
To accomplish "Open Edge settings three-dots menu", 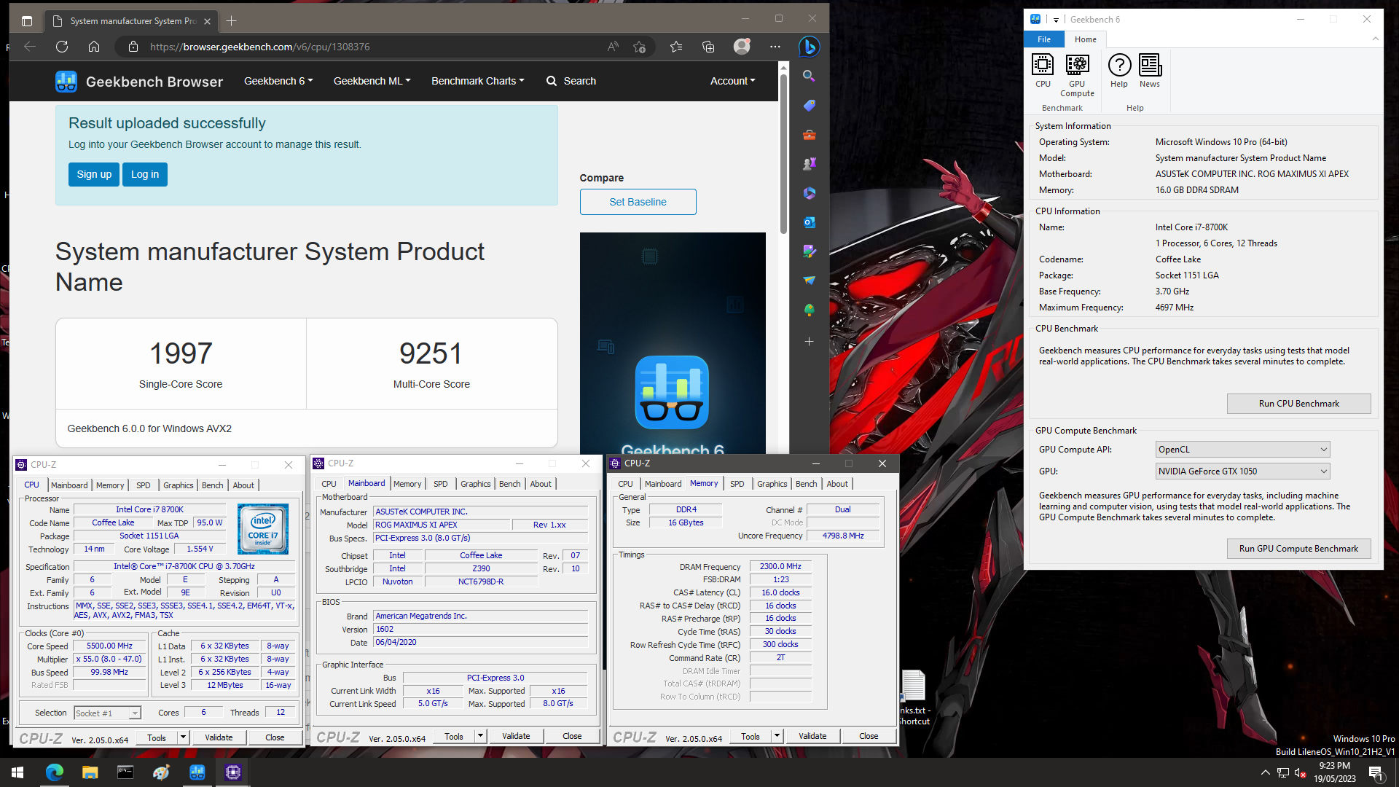I will click(x=775, y=47).
